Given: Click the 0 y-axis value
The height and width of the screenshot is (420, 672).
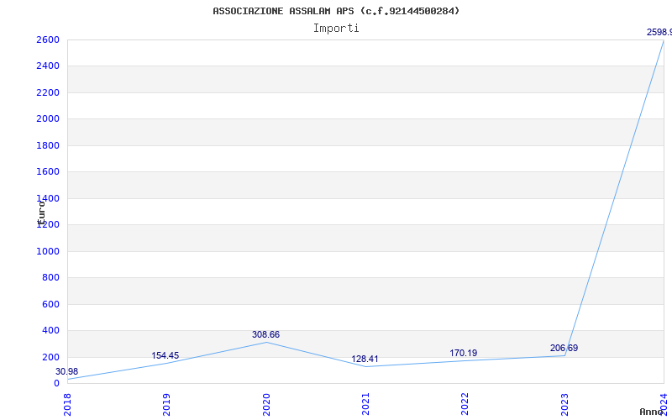Looking at the screenshot, I should pyautogui.click(x=56, y=383).
